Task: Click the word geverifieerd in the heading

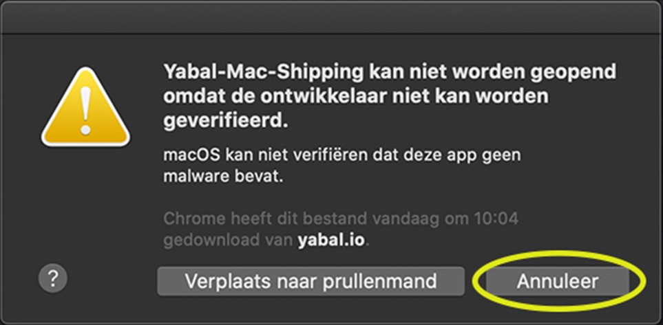Action: point(222,120)
